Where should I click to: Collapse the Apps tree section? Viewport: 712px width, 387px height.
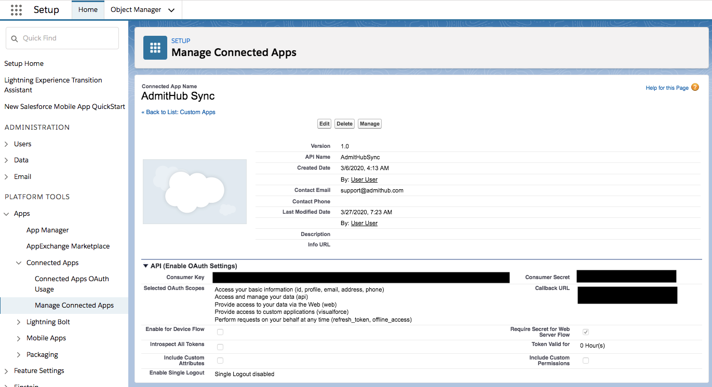tap(6, 214)
